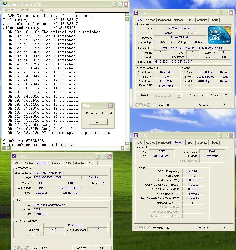Click the Core Speed value 3825.3 MHz
The image size is (236, 250).
(x=166, y=72)
